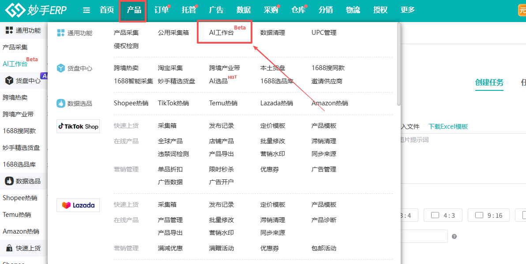Screen dimensions: 526x264
Task: Click 产品采集 in the left sidebar
Action: (x=15, y=47)
